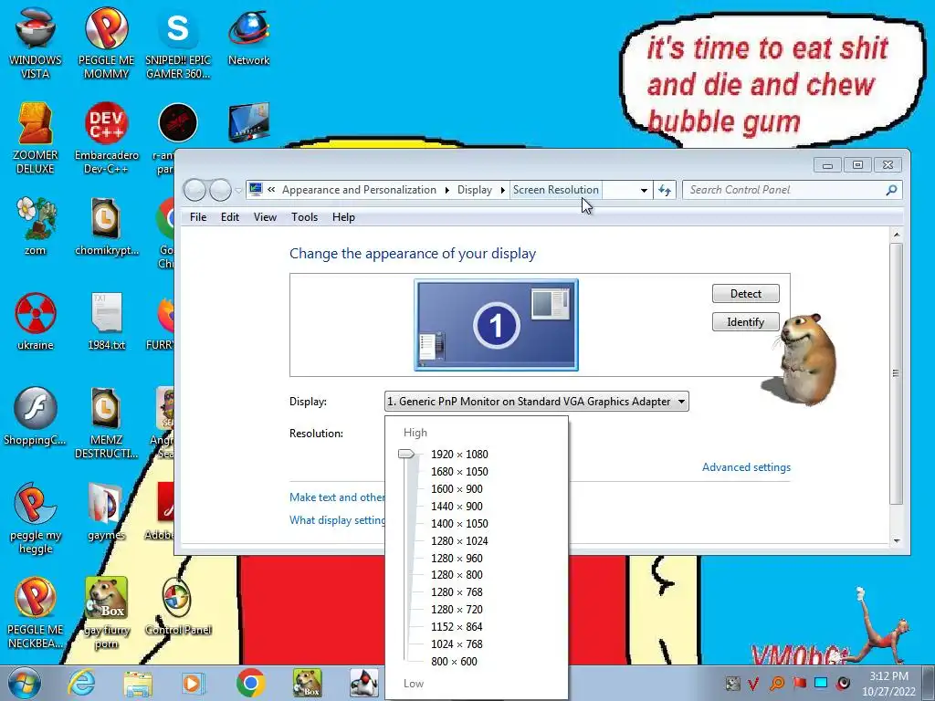Viewport: 935px width, 701px height.
Task: Click the red flag Action Center tray icon
Action: tap(799, 683)
